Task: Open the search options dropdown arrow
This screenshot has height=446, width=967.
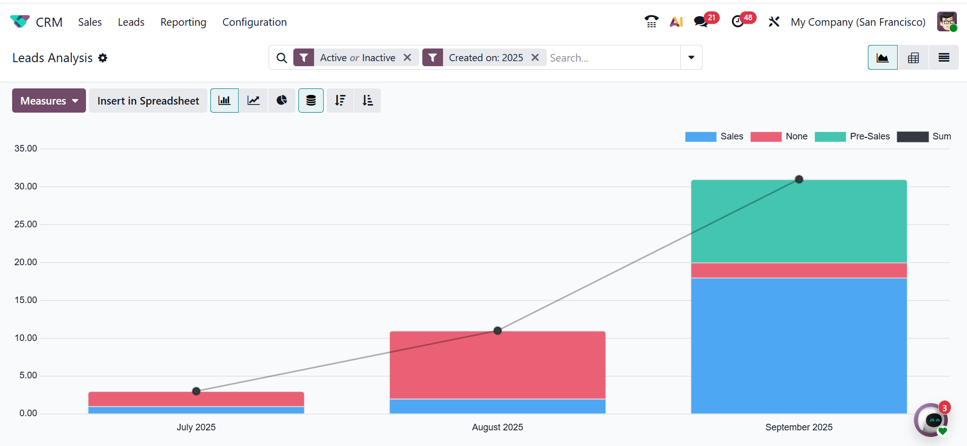Action: click(691, 58)
